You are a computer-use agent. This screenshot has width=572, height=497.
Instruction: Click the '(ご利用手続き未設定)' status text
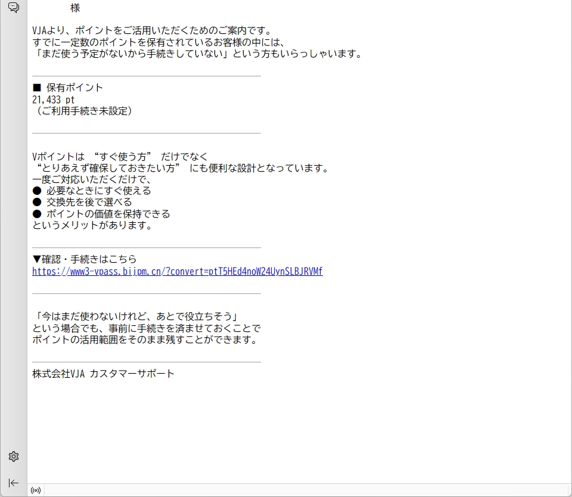[x=82, y=111]
